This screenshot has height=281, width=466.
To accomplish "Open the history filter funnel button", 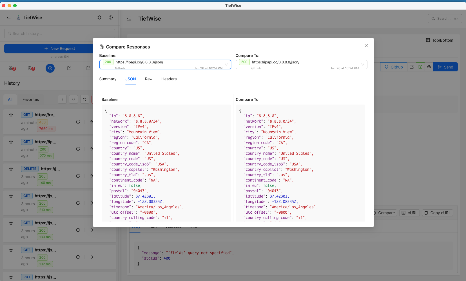I will pyautogui.click(x=73, y=99).
